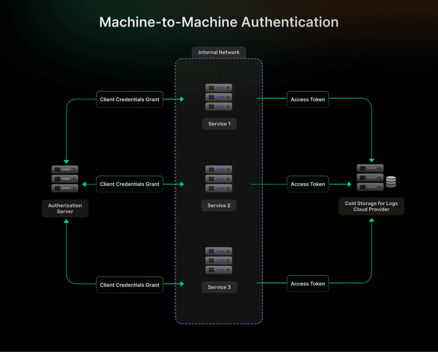Click the bottom Client Credentials Grant badge
The image size is (438, 352).
tap(129, 285)
